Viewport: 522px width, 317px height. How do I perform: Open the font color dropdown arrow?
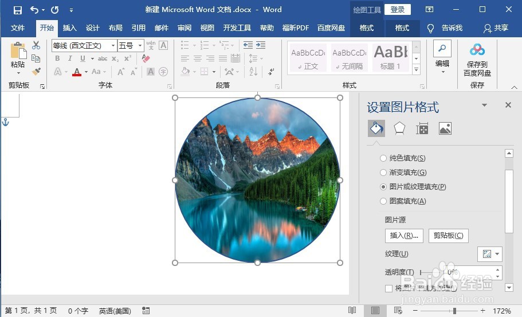click(86, 72)
